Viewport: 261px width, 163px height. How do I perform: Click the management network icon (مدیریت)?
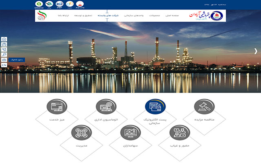click(x=82, y=132)
